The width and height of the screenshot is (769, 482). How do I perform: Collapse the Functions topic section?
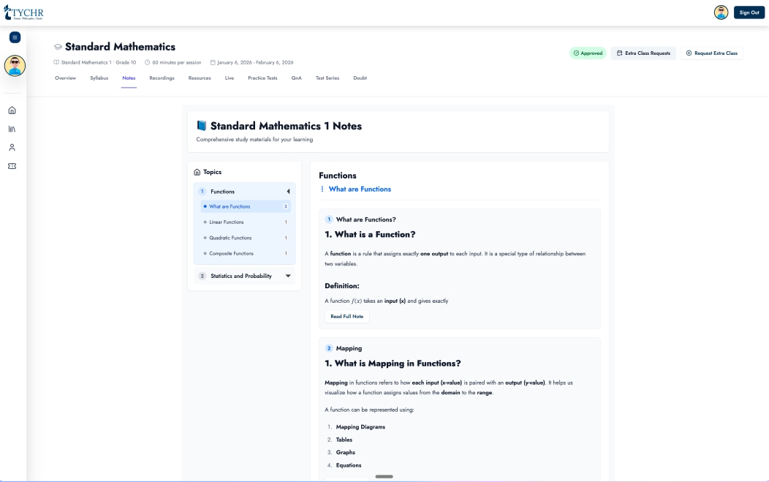[x=287, y=192]
